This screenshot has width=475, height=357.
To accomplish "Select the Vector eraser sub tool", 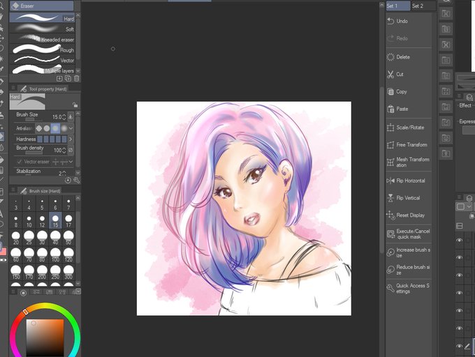I will pyautogui.click(x=42, y=60).
